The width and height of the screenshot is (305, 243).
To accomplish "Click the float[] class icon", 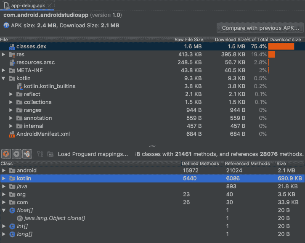I will (x=12, y=211).
